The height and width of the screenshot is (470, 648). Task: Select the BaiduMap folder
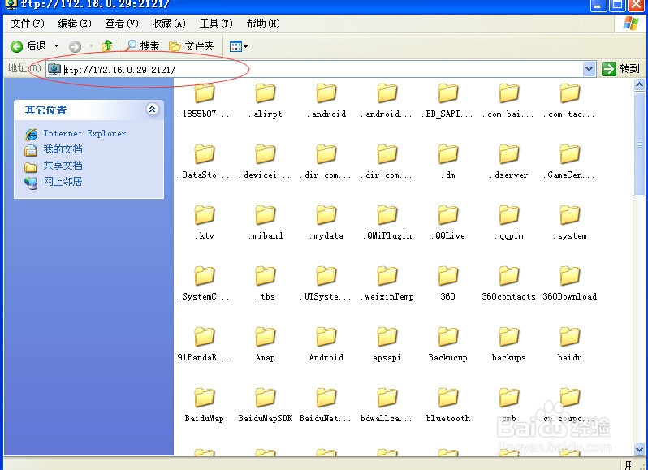coord(204,406)
